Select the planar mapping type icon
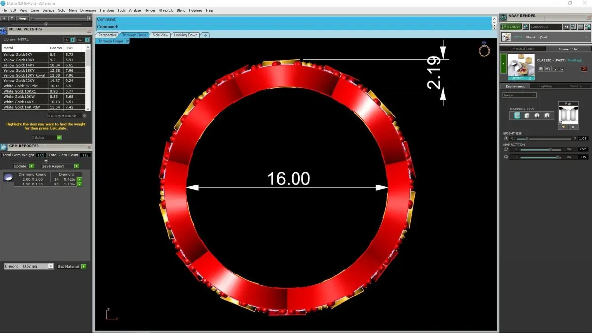The image size is (592, 333). (x=517, y=116)
